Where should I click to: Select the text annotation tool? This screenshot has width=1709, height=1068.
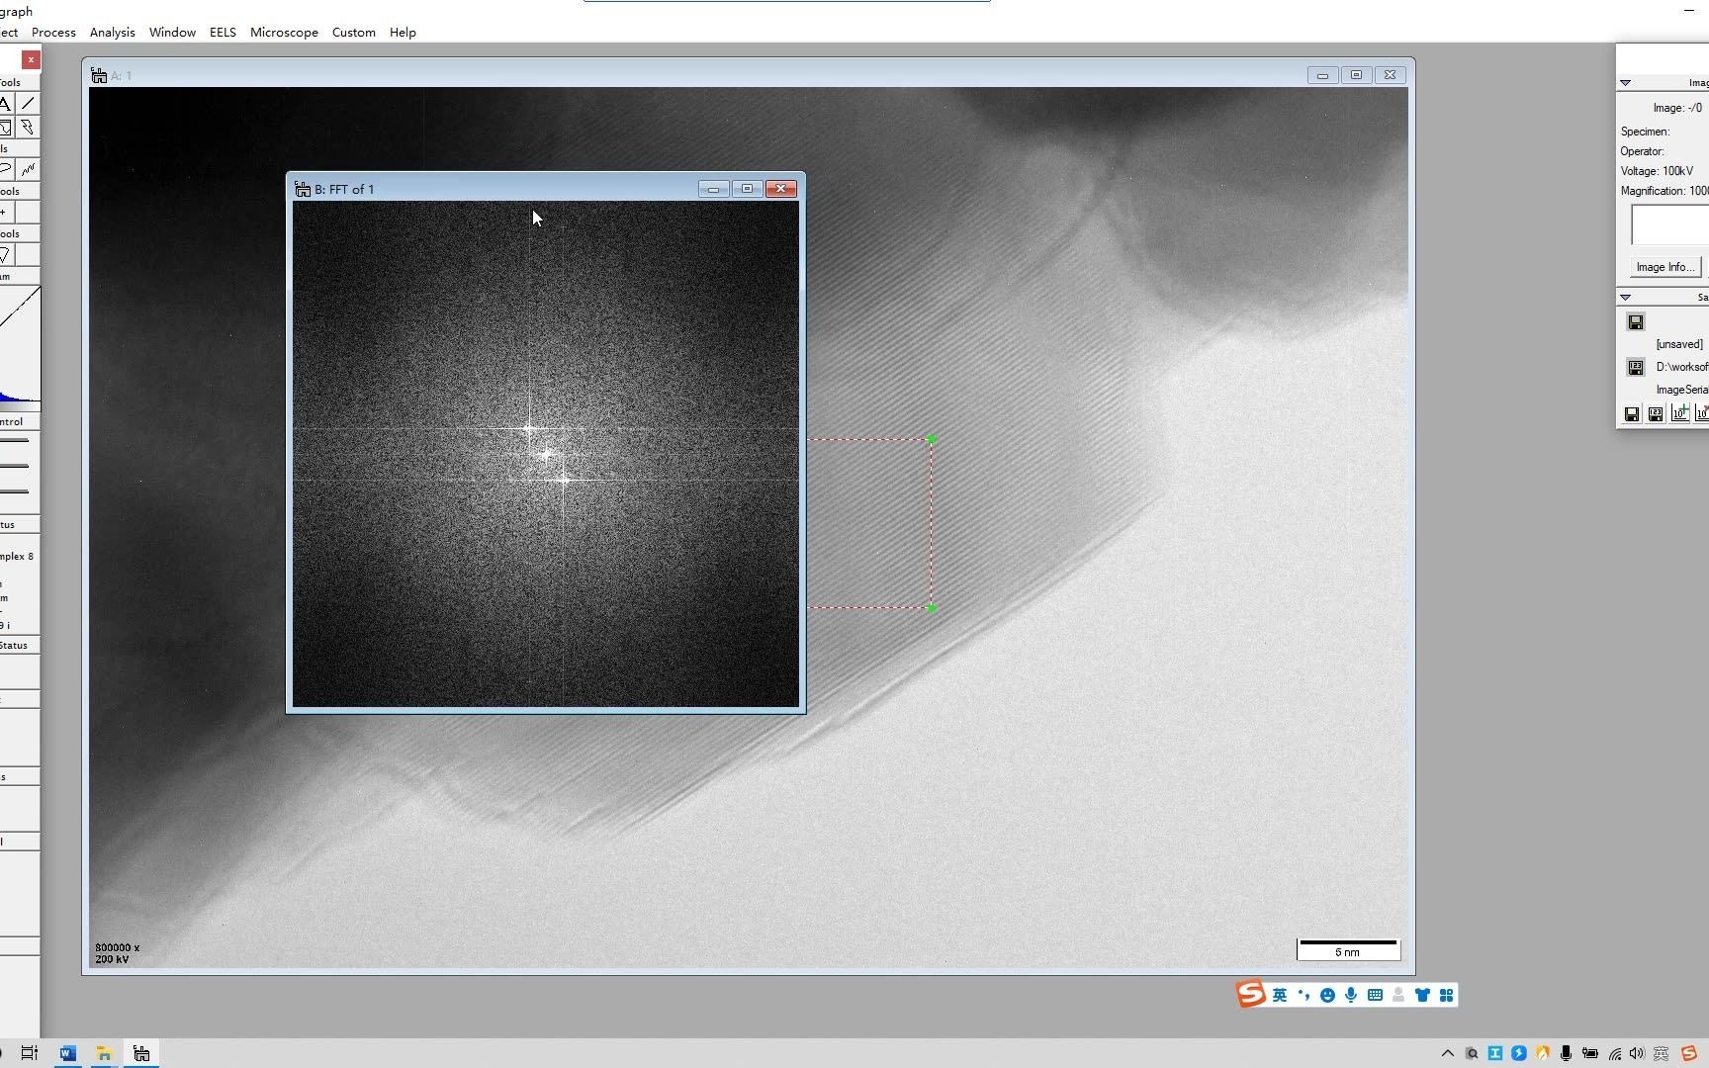[x=6, y=104]
